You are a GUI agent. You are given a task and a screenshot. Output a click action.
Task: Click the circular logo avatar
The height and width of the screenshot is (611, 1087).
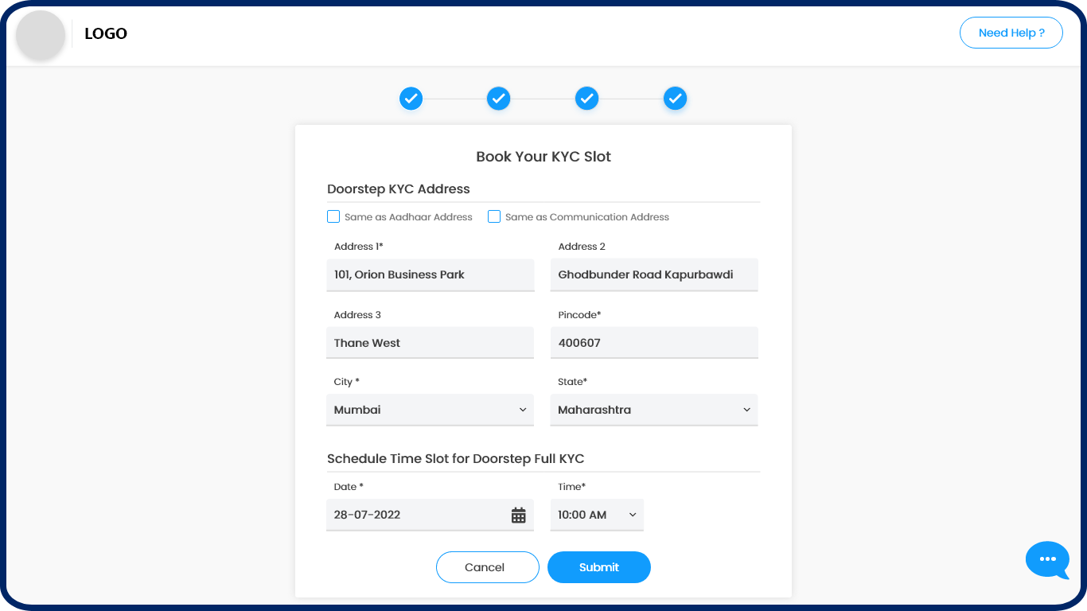(41, 34)
